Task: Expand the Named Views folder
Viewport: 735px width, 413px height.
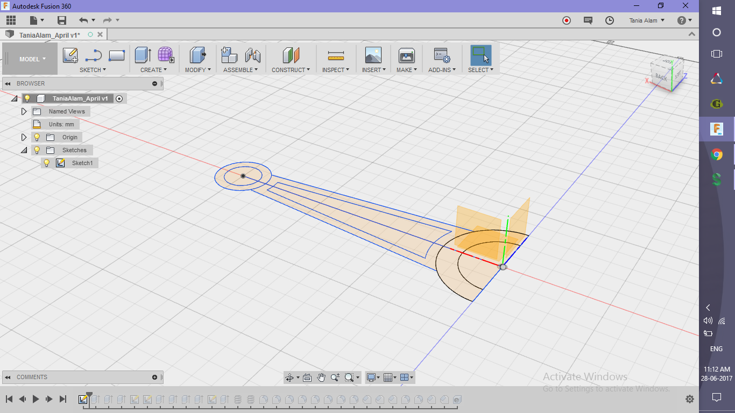Action: [x=24, y=111]
